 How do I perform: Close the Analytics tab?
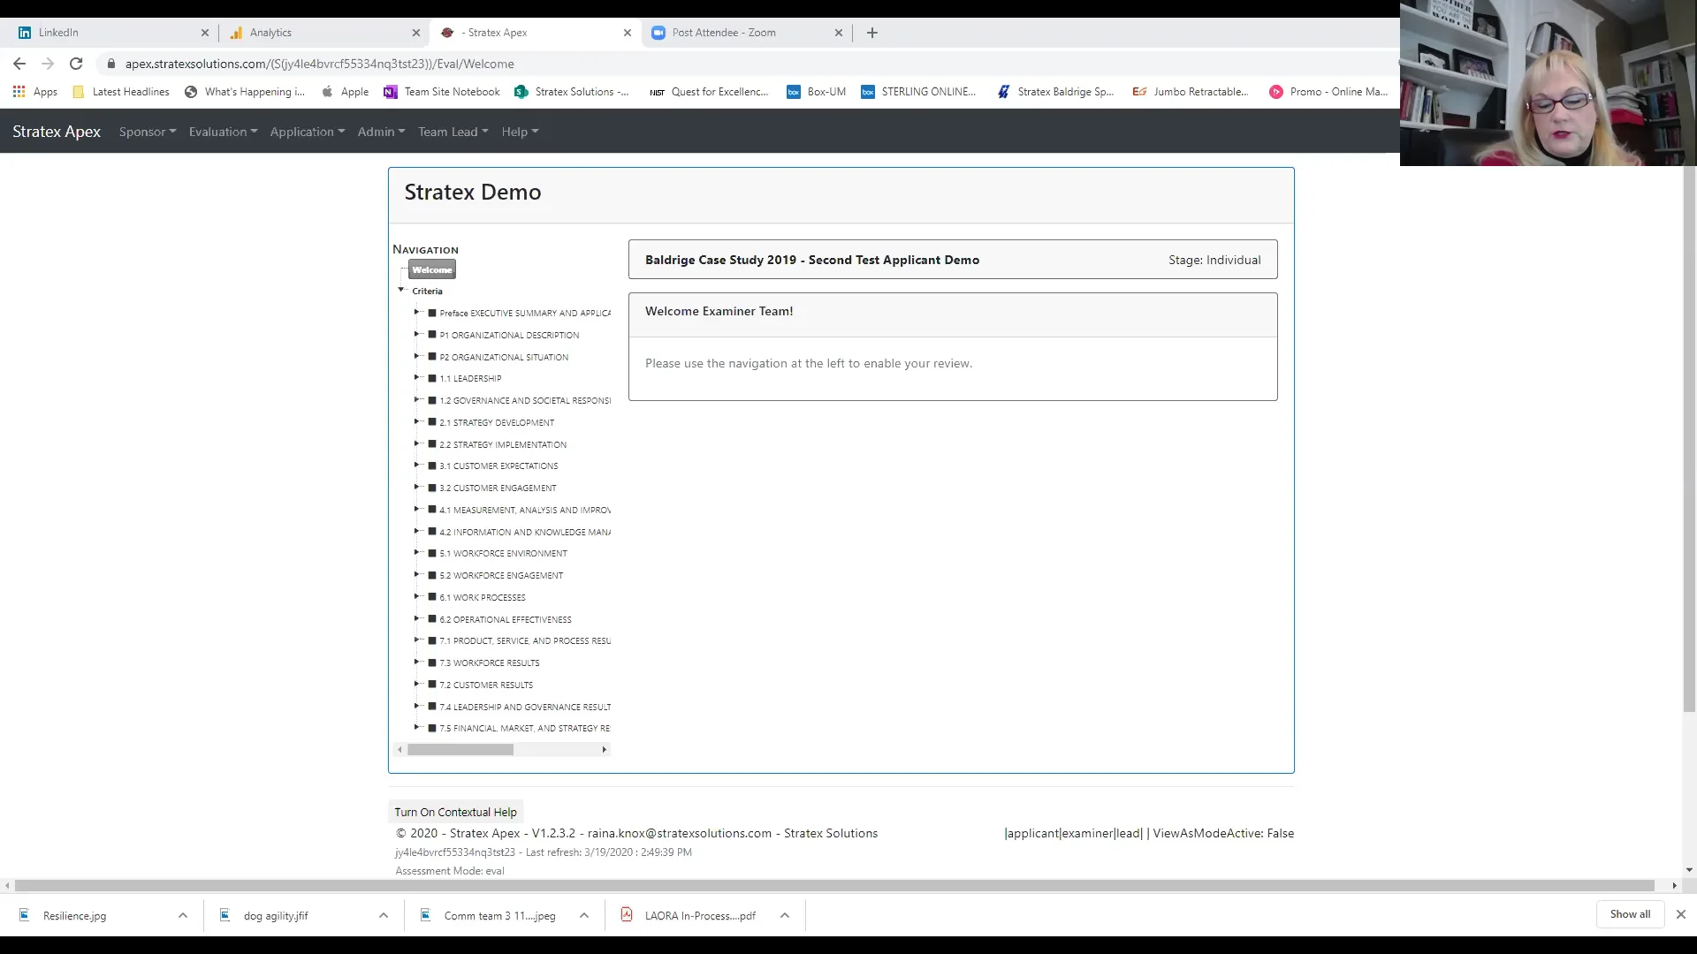(416, 33)
